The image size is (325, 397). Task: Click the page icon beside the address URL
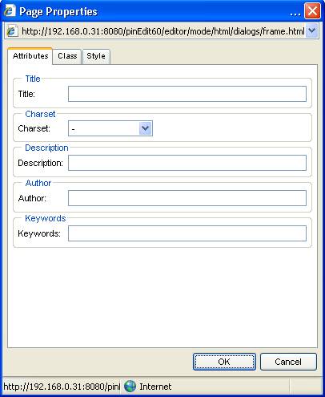point(12,31)
